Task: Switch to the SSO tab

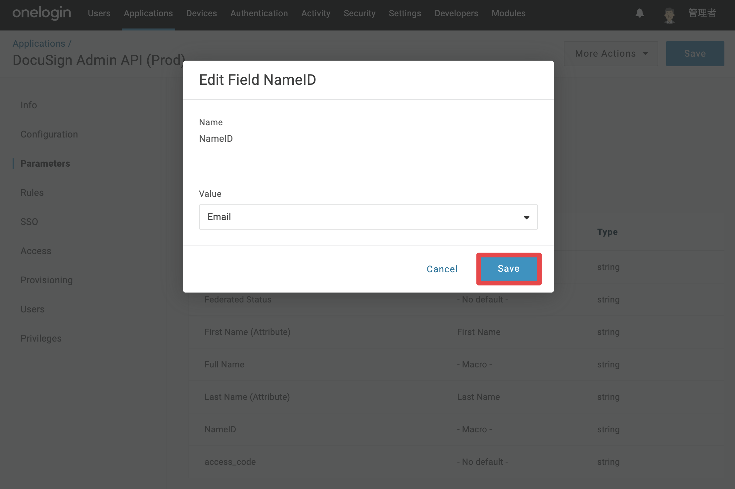Action: [29, 222]
